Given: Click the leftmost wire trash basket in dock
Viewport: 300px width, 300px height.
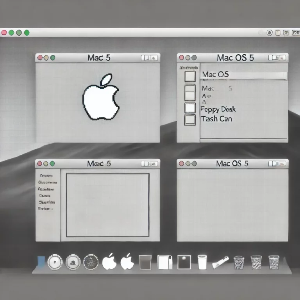Looking at the screenshot, I should pos(239,262).
